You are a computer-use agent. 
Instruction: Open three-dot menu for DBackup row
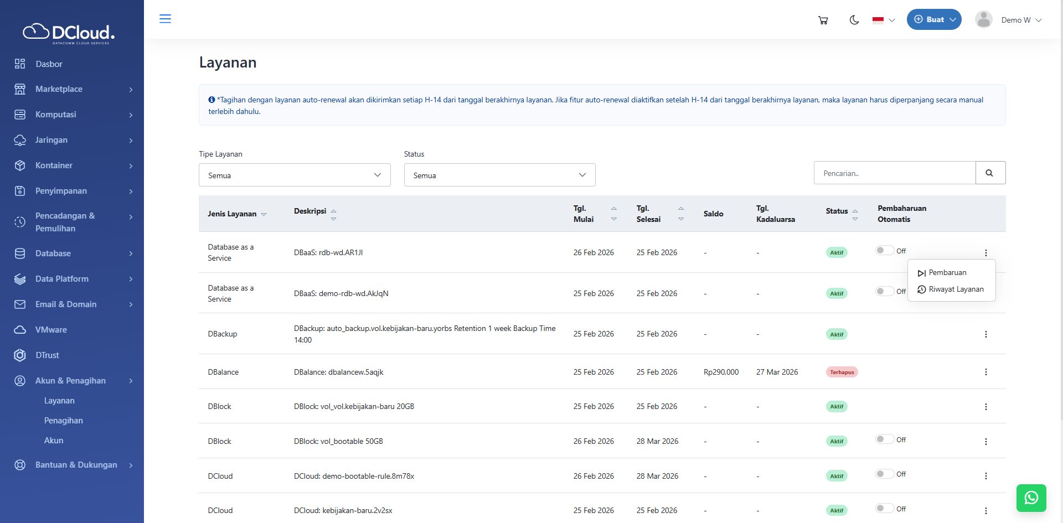[985, 334]
